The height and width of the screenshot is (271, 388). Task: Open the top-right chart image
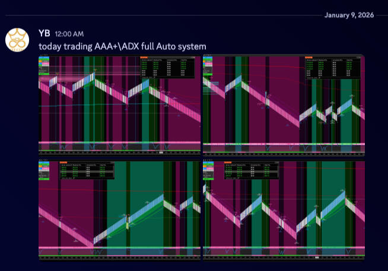click(283, 105)
